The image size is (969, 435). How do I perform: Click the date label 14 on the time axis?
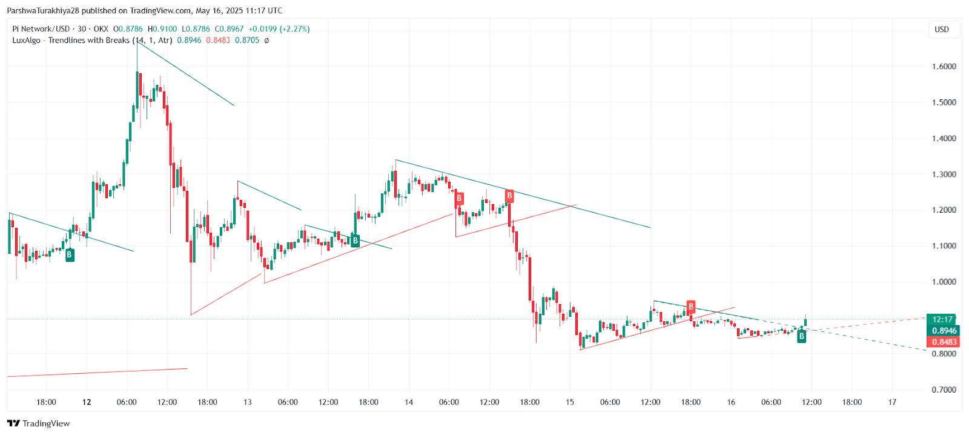pos(409,402)
